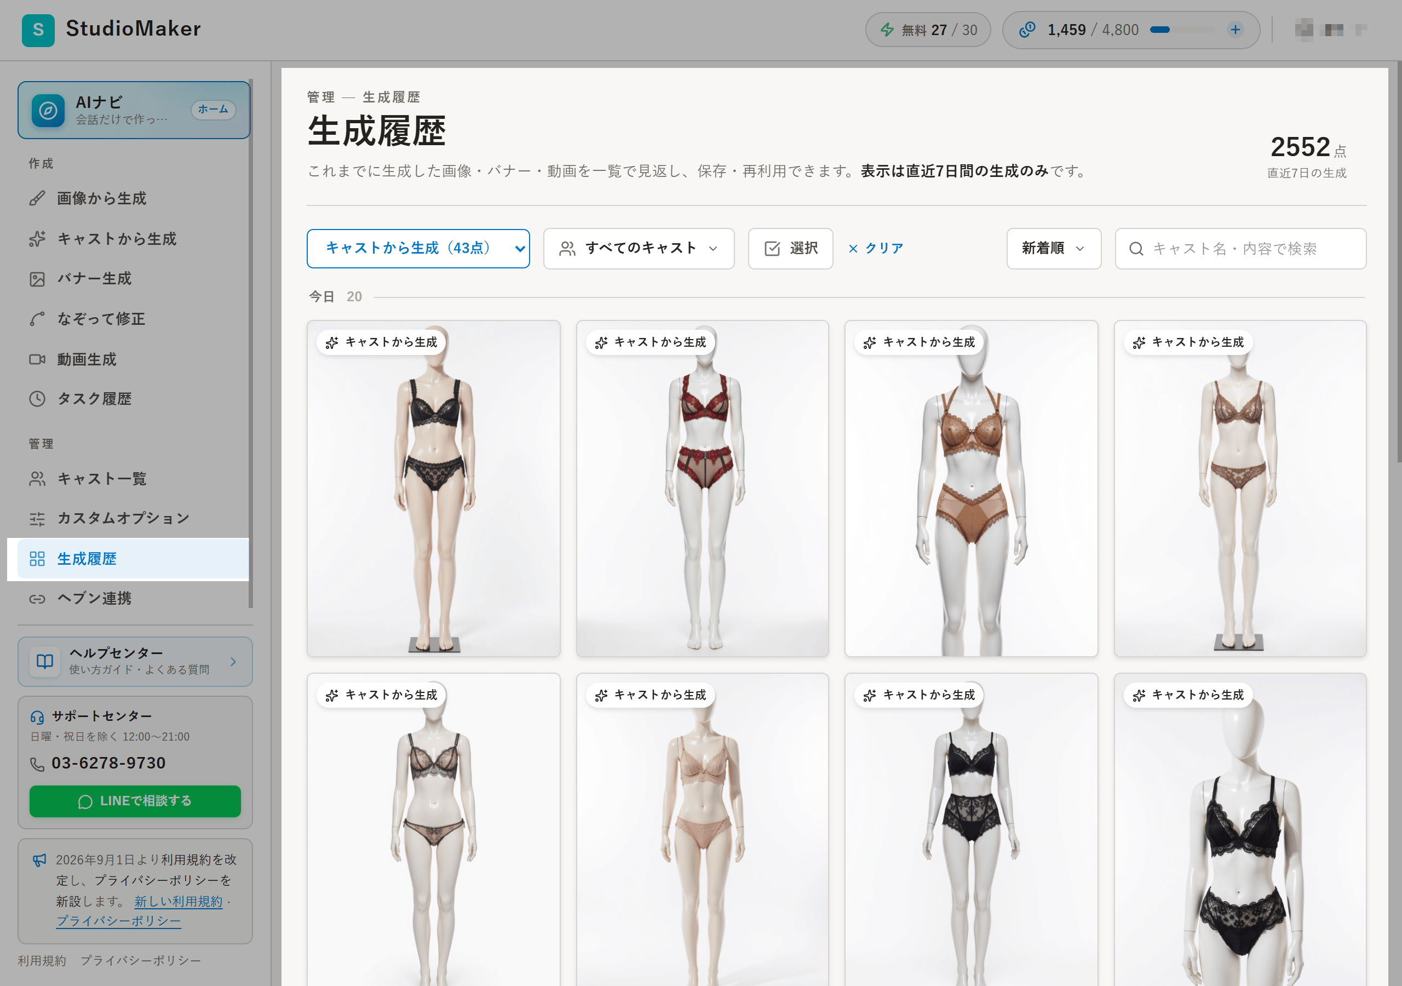Click the 管理 breadcrumb text
The height and width of the screenshot is (986, 1402).
pos(321,97)
